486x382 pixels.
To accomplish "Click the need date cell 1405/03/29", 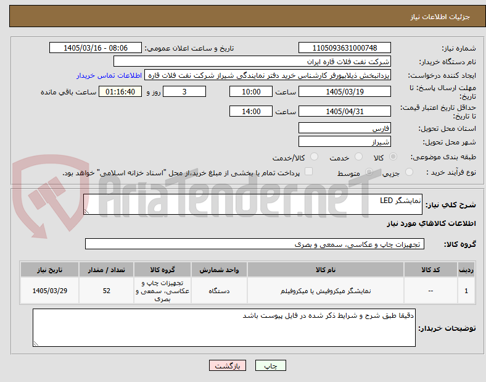I will pyautogui.click(x=49, y=291).
